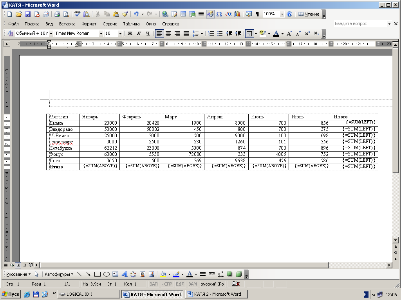
Task: Open the Формат menu
Action: coord(89,24)
